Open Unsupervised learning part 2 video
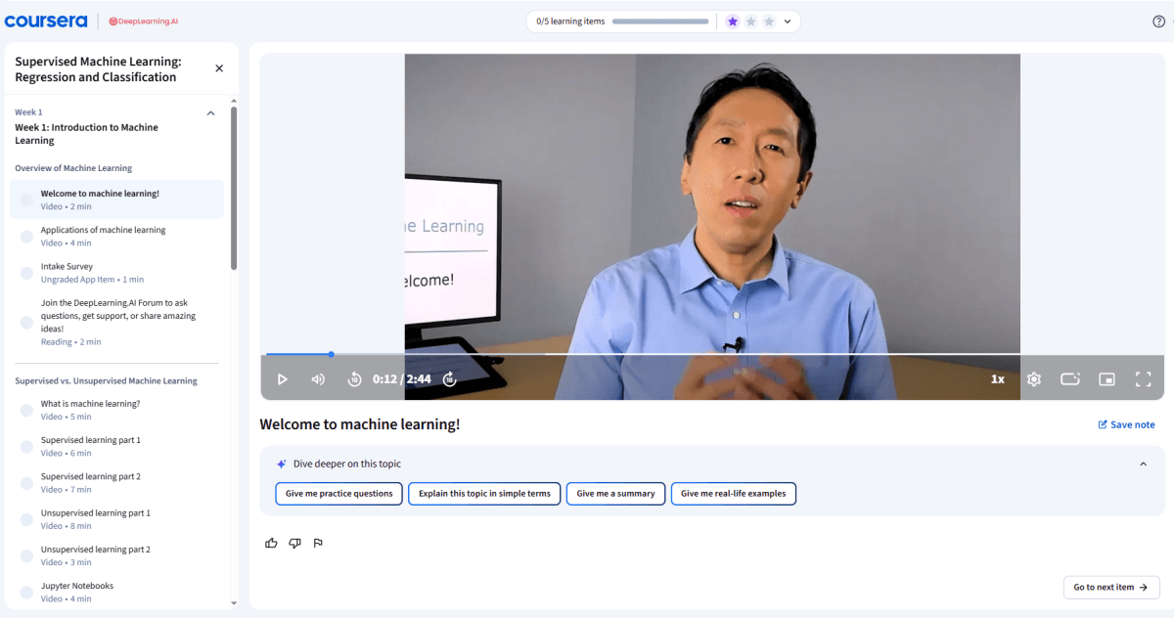1174x618 pixels. [117, 555]
